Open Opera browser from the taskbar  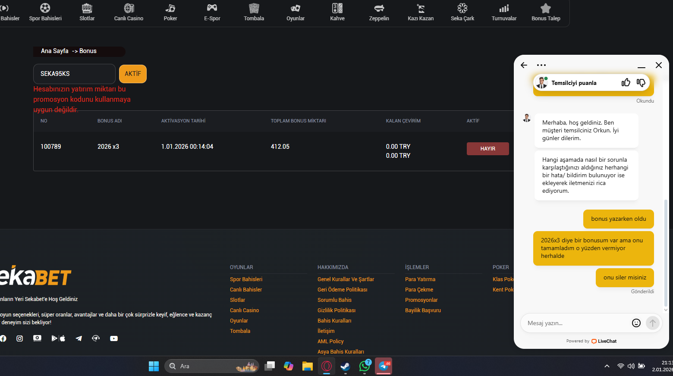[327, 366]
